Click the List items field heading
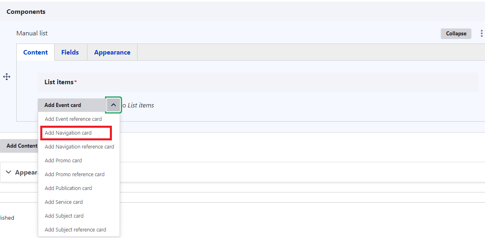485x238 pixels. [x=59, y=82]
